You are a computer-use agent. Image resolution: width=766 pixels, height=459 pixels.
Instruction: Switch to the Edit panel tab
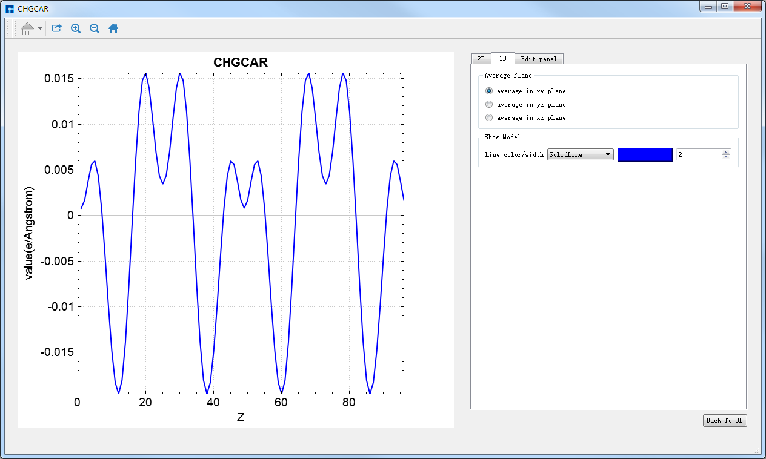(539, 59)
